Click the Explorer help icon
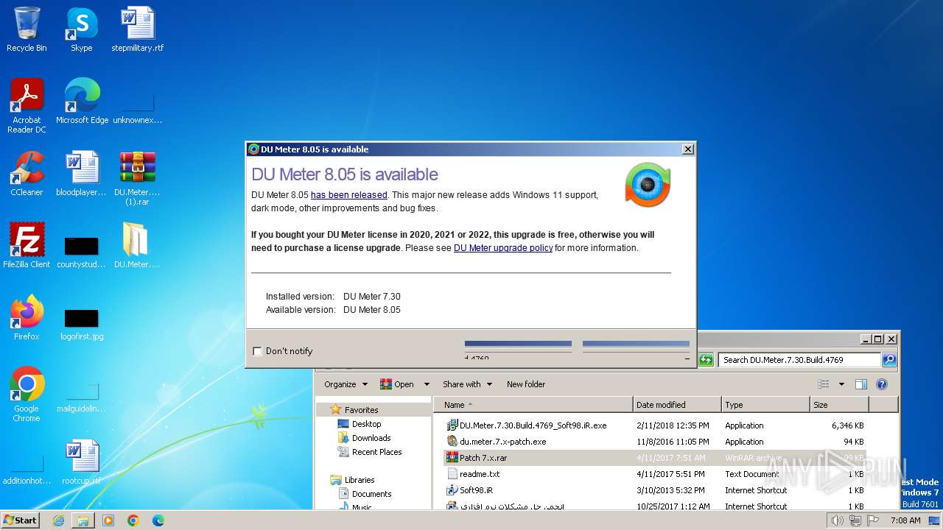The width and height of the screenshot is (943, 530). pyautogui.click(x=882, y=384)
